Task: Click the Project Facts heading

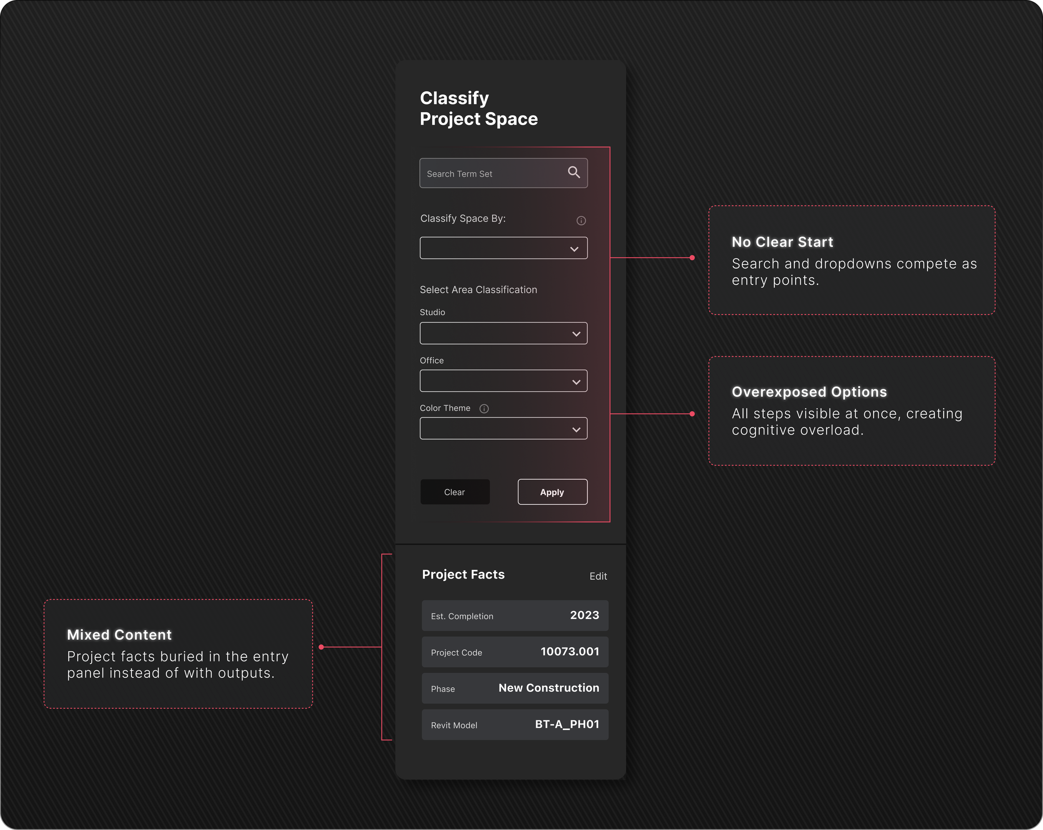Action: coord(463,575)
